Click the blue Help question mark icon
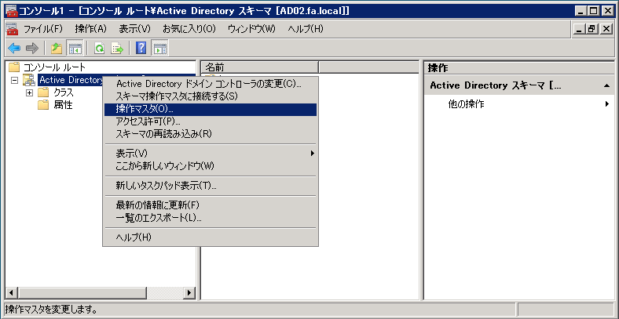The height and width of the screenshot is (319, 619). click(x=141, y=48)
